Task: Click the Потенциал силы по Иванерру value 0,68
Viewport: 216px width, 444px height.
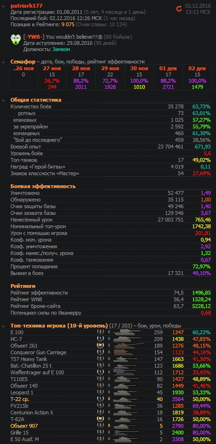Action: tap(205, 313)
